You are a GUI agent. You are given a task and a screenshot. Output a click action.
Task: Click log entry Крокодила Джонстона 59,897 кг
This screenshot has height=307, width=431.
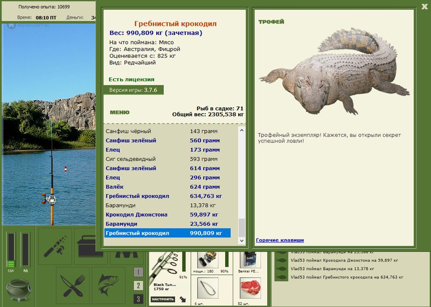344,260
